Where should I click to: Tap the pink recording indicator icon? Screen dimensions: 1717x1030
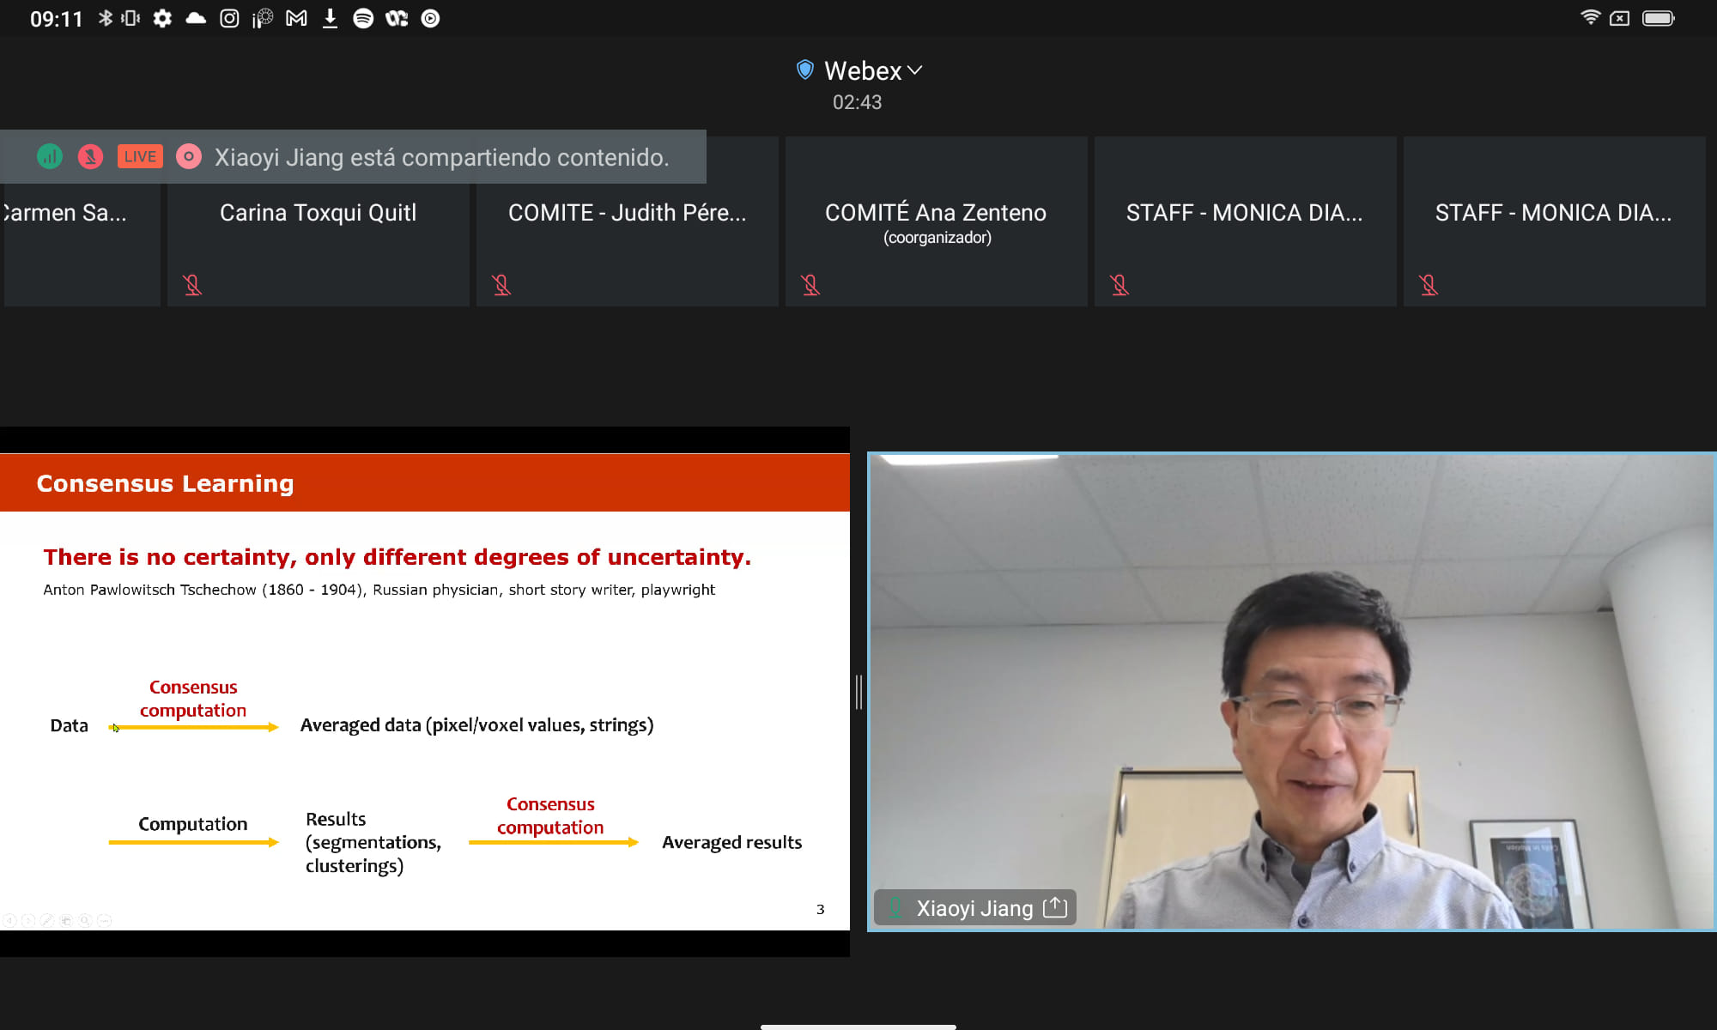pos(189,157)
